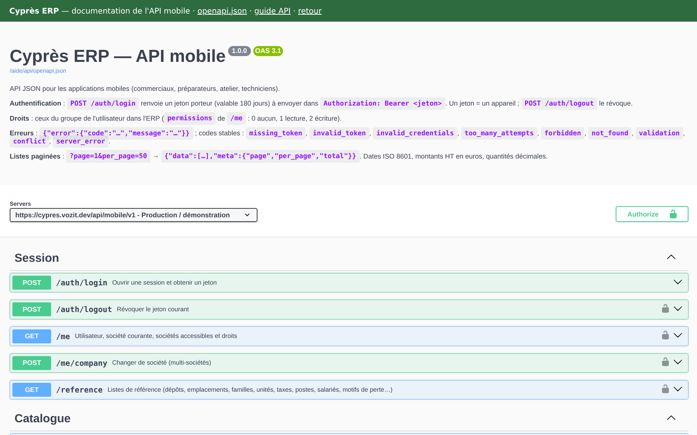
Task: Click the lock icon on /auth/logout row
Action: coord(665,309)
